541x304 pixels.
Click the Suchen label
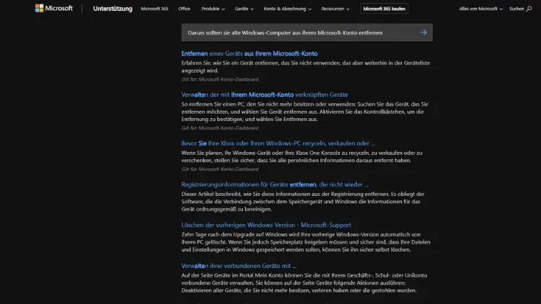516,9
